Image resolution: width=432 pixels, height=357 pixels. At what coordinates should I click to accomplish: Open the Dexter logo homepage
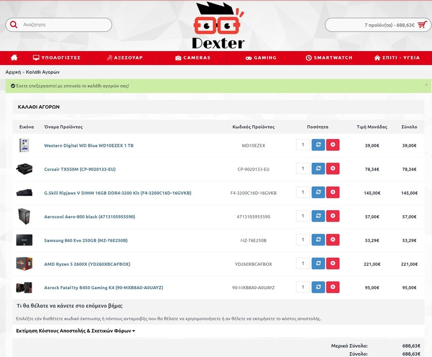coord(218,26)
